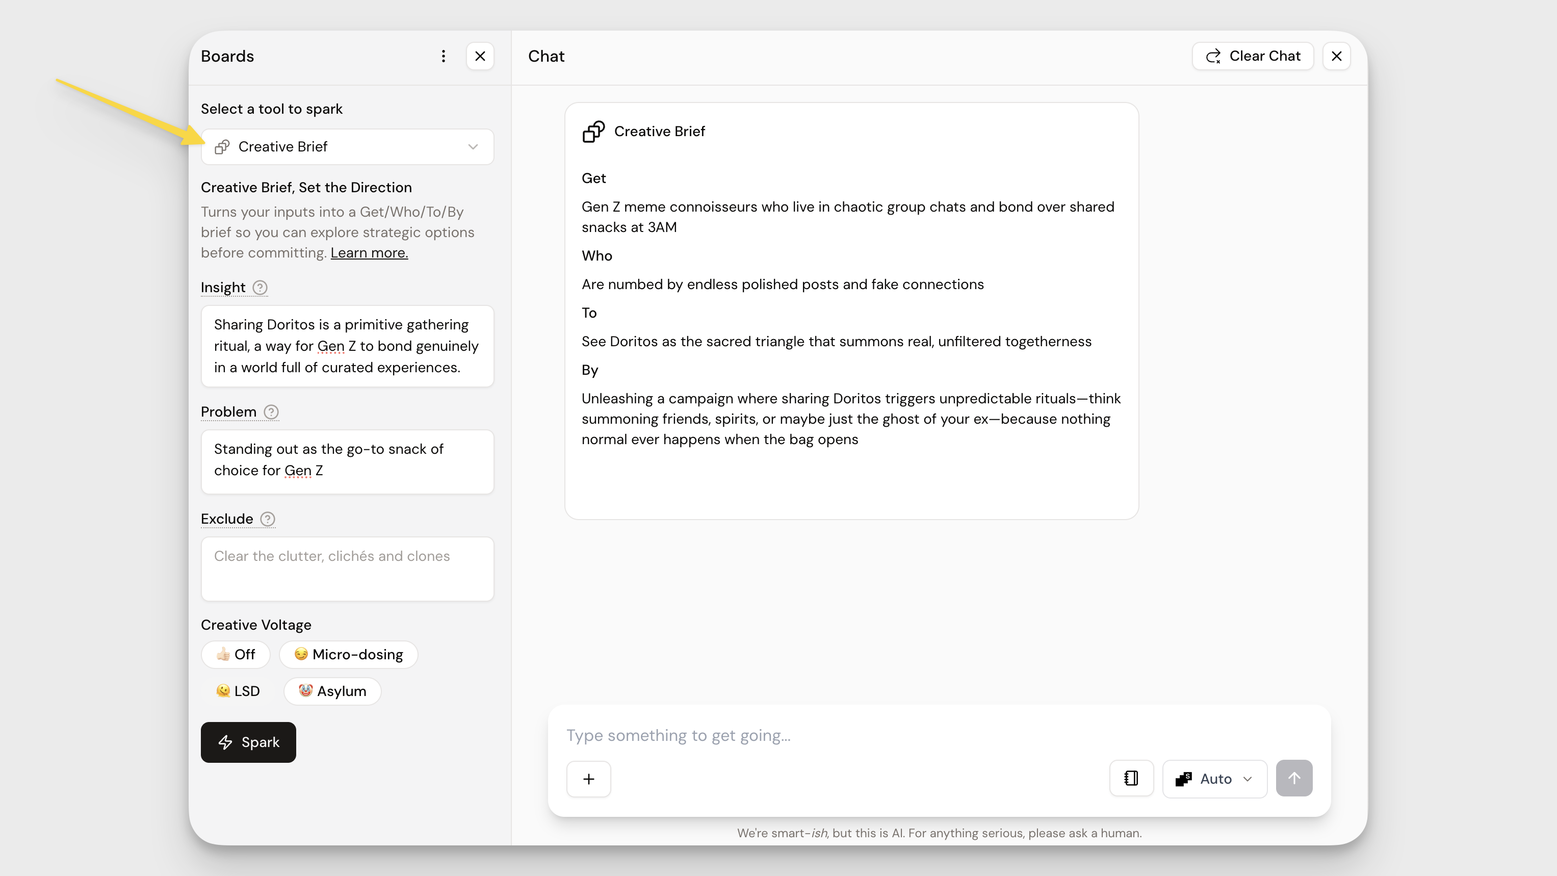Open the Boards three-dot options menu

(x=443, y=56)
